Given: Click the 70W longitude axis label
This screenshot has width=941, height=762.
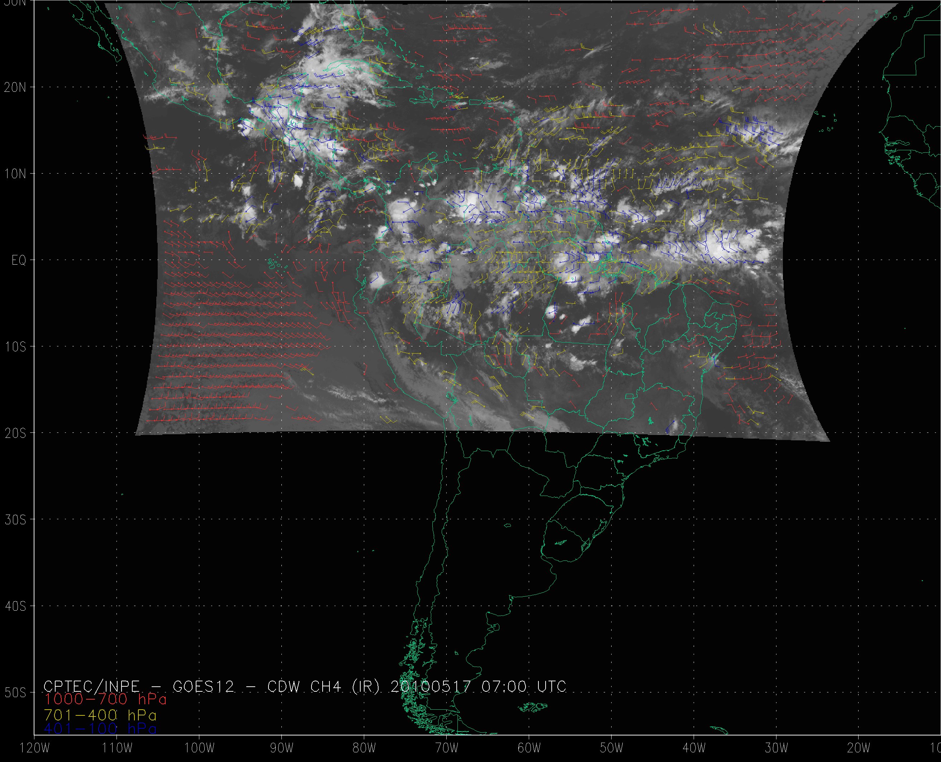Looking at the screenshot, I should pos(446,748).
